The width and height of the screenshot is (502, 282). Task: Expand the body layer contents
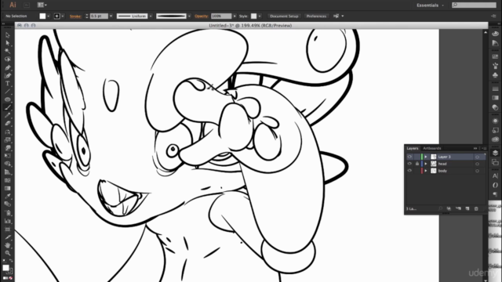tap(426, 171)
